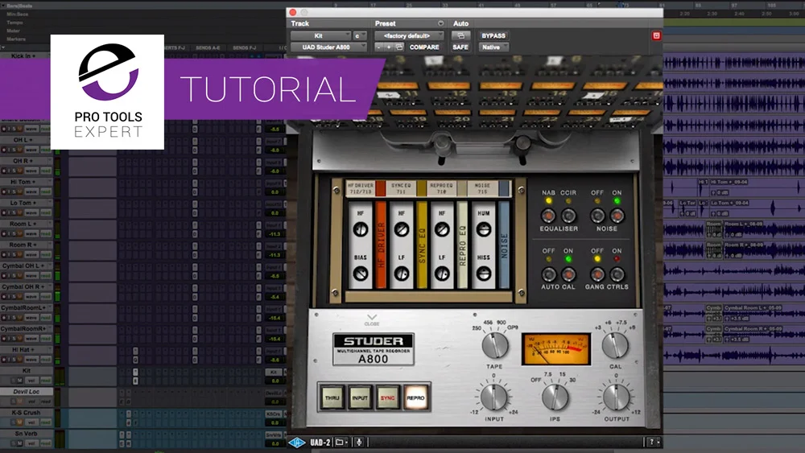Viewport: 805px width, 453px height.
Task: Click the HUM knob on Noise strip
Action: click(x=484, y=229)
